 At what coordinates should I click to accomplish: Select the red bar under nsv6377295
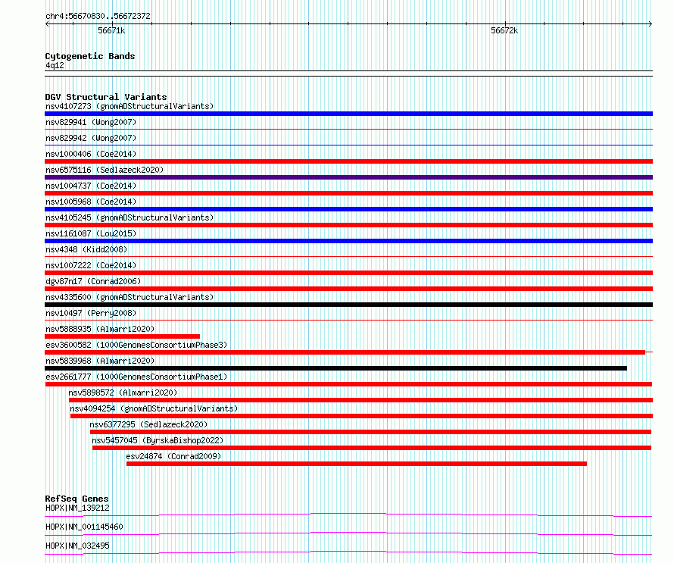click(370, 432)
